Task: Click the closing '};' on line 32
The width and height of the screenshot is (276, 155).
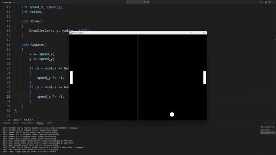Action: [x=16, y=111]
